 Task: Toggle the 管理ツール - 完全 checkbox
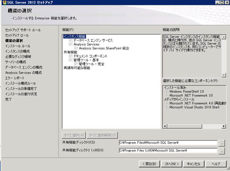pos(76,64)
